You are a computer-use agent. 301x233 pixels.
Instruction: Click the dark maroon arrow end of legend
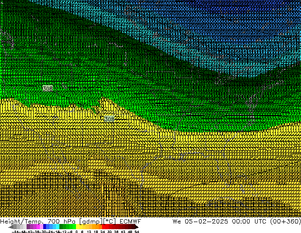point(136,227)
